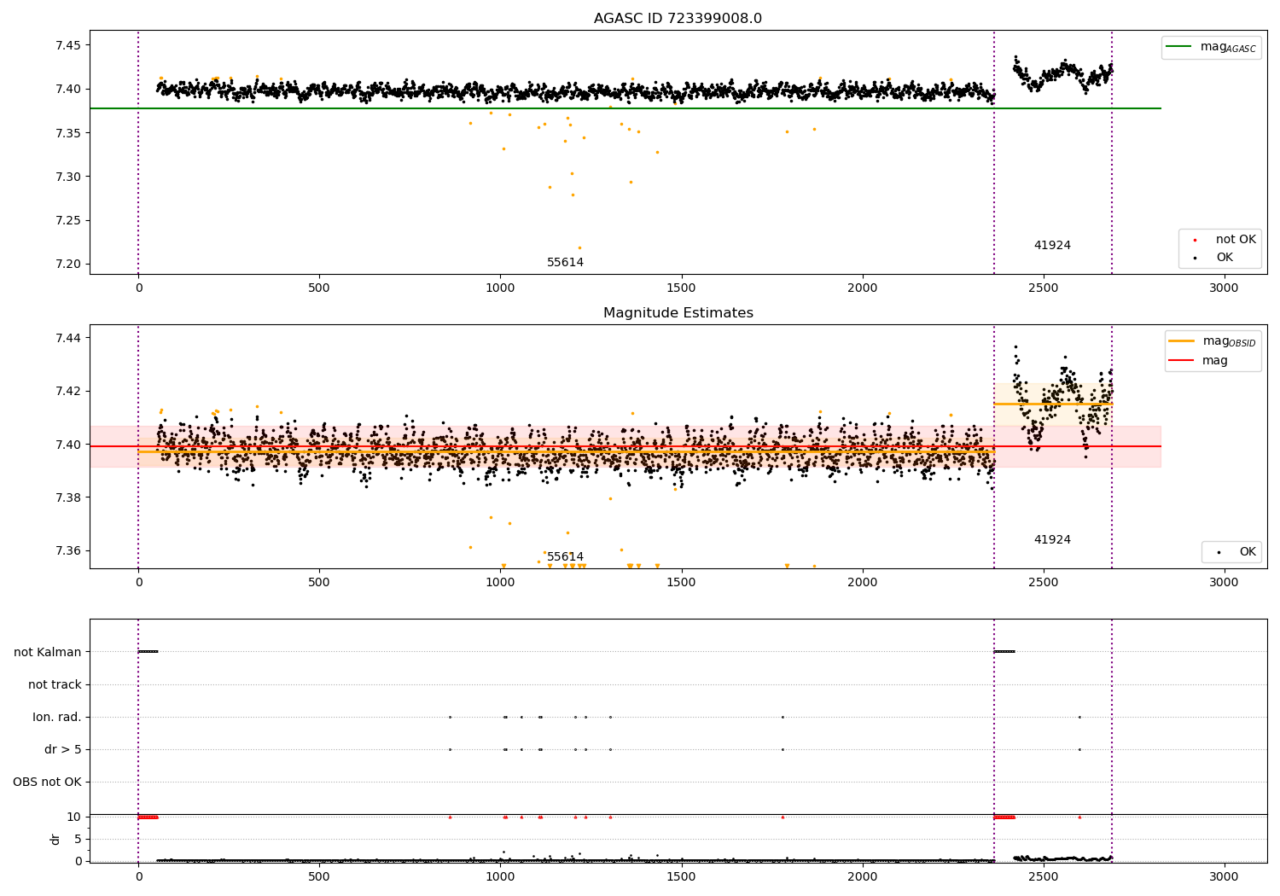Viewport: 1280px width, 896px height.
Task: Click the '500' x-tick under the top plot
Action: click(319, 288)
